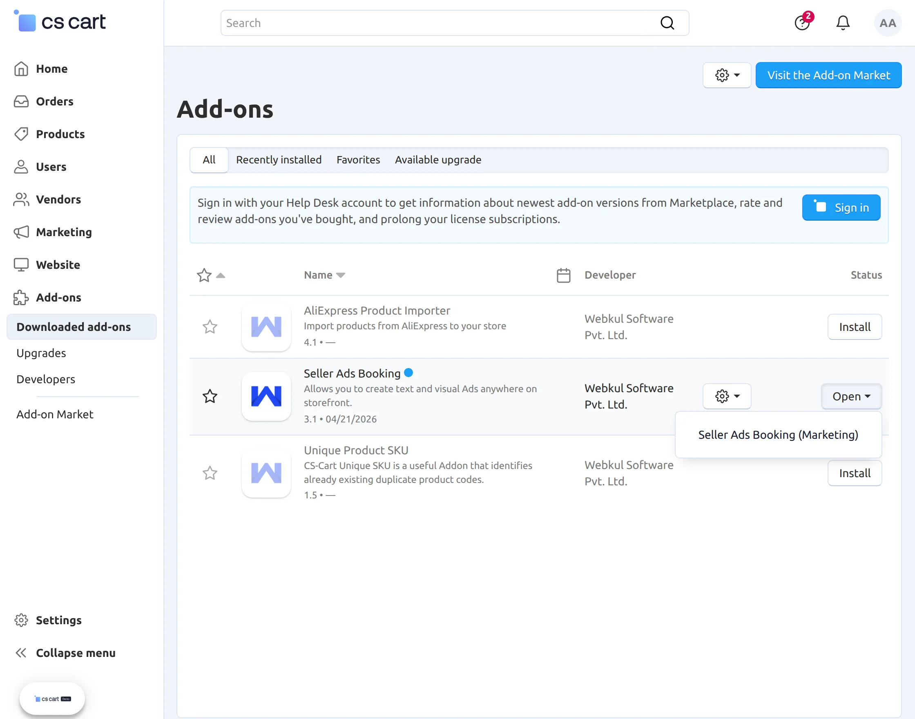Image resolution: width=915 pixels, height=719 pixels.
Task: Expand the Open dropdown for Seller Ads Booking
Action: click(x=851, y=396)
